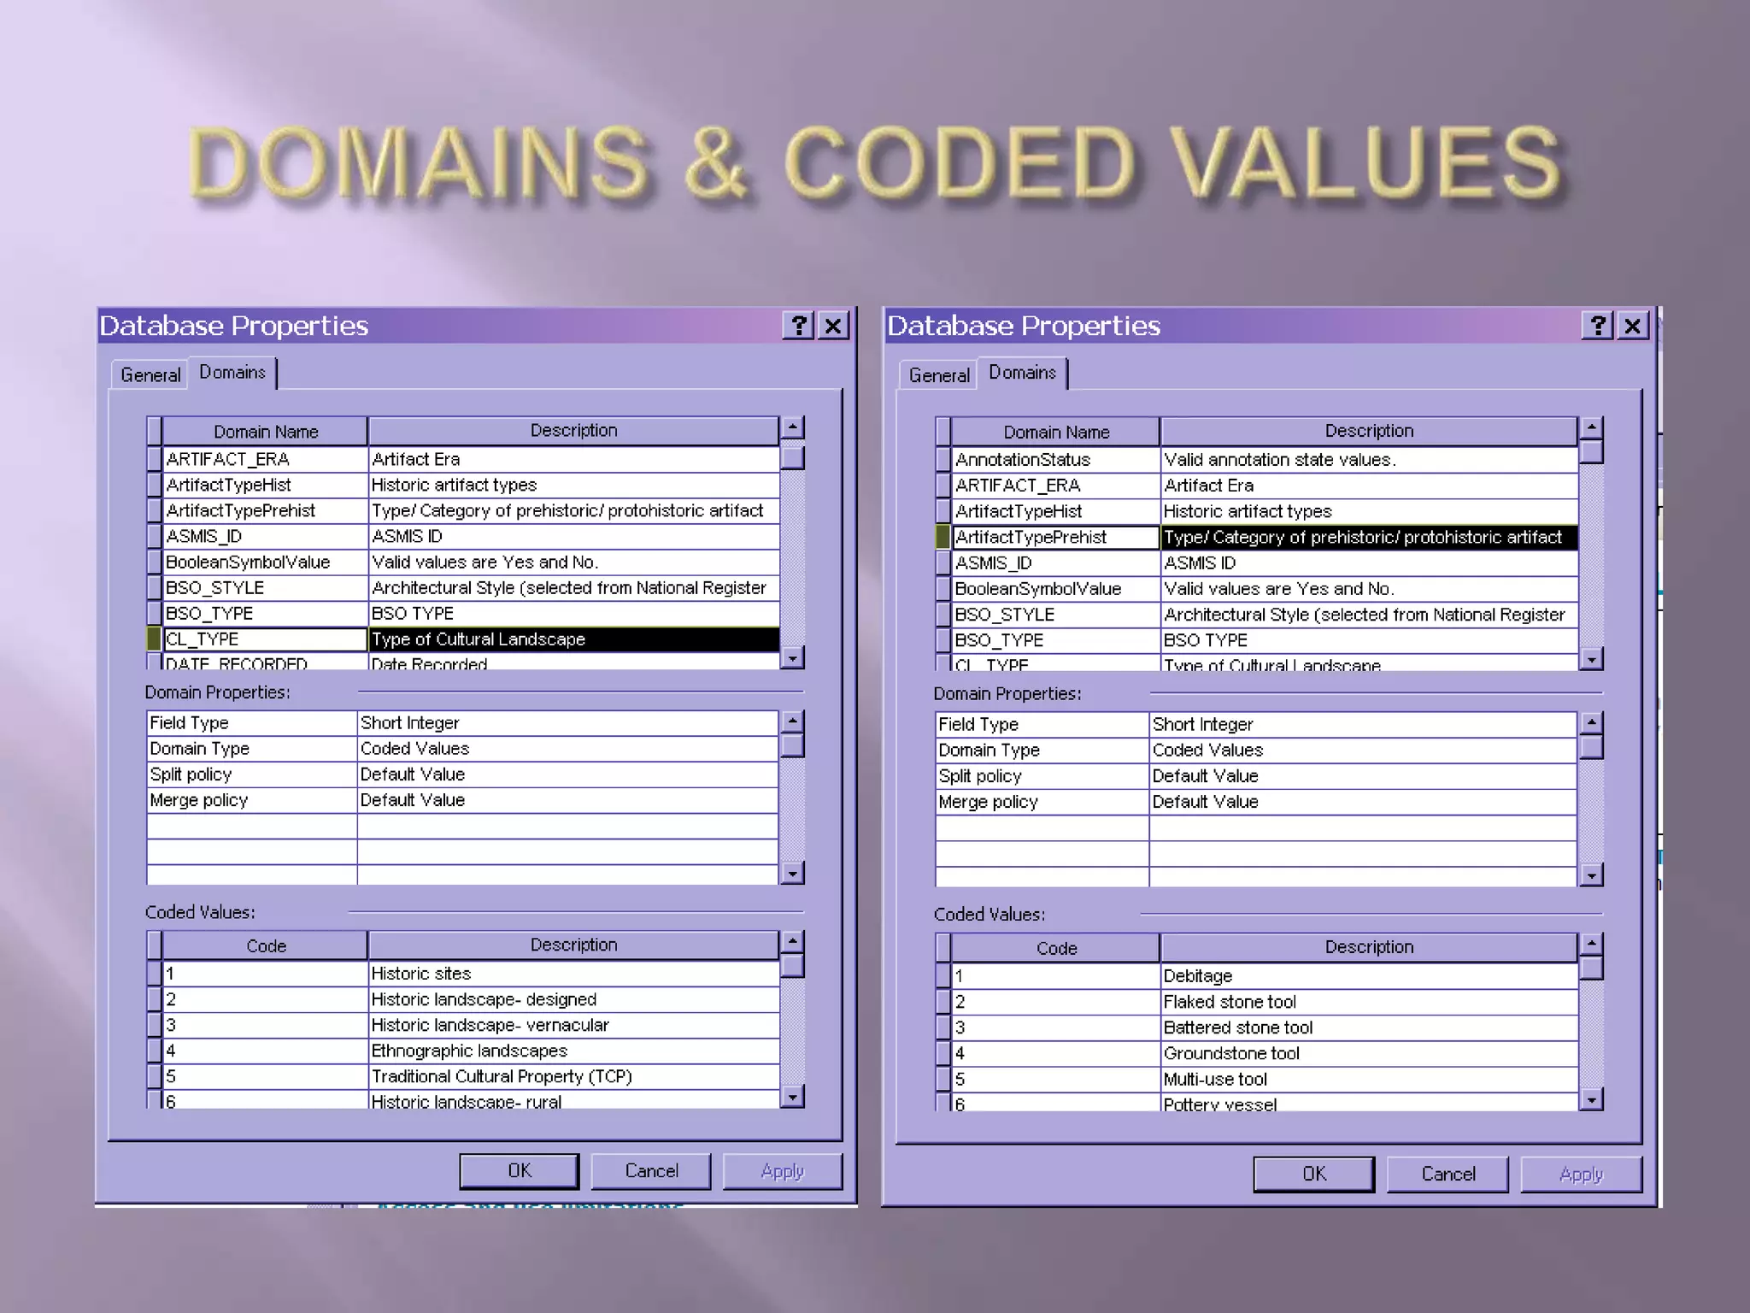
Task: Switch to General tab in left dialog
Action: [x=150, y=375]
